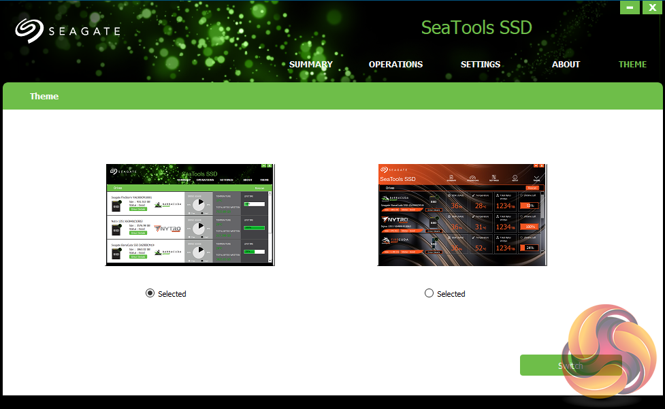Close the SeaTools SSD window

click(652, 7)
